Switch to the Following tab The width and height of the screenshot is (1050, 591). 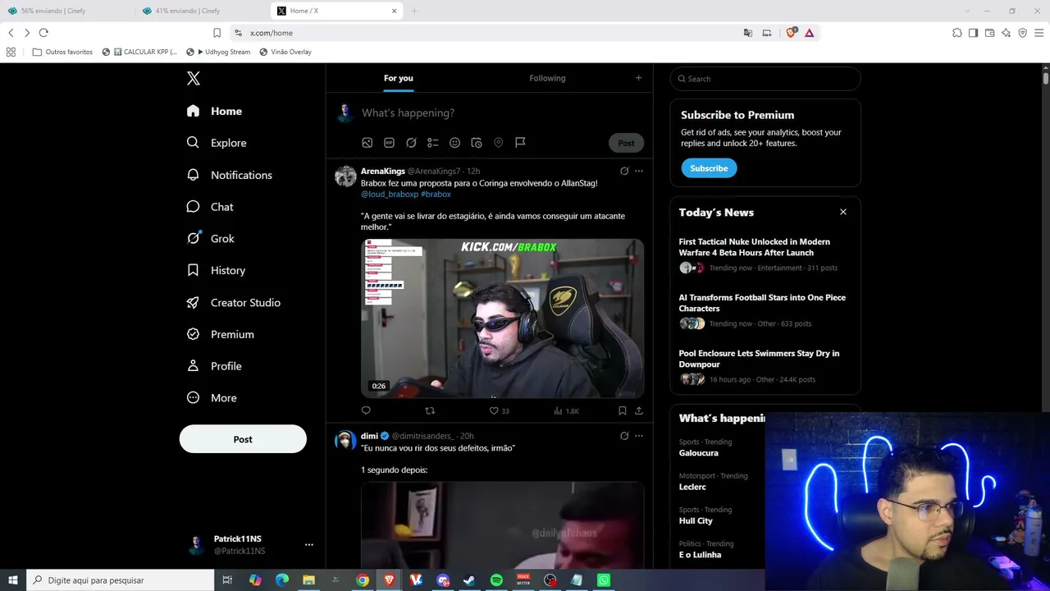(547, 78)
